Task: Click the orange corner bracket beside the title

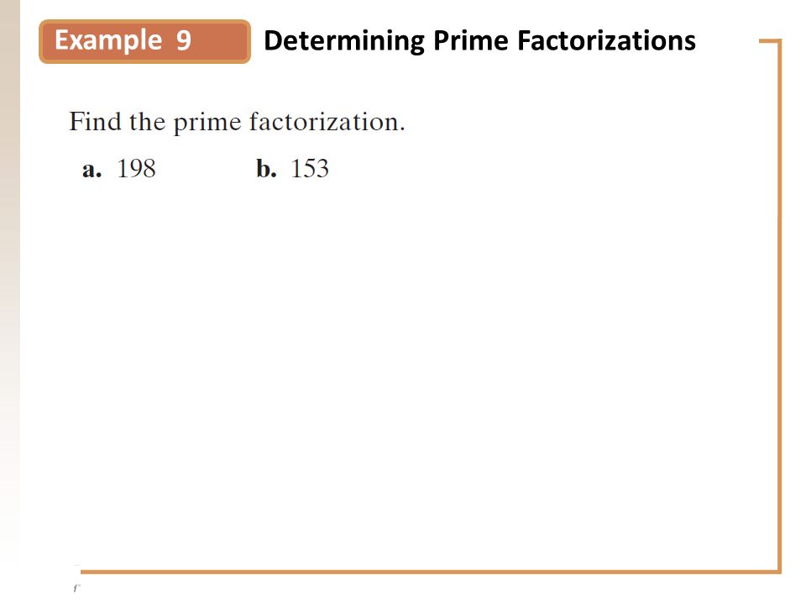Action: tap(770, 41)
